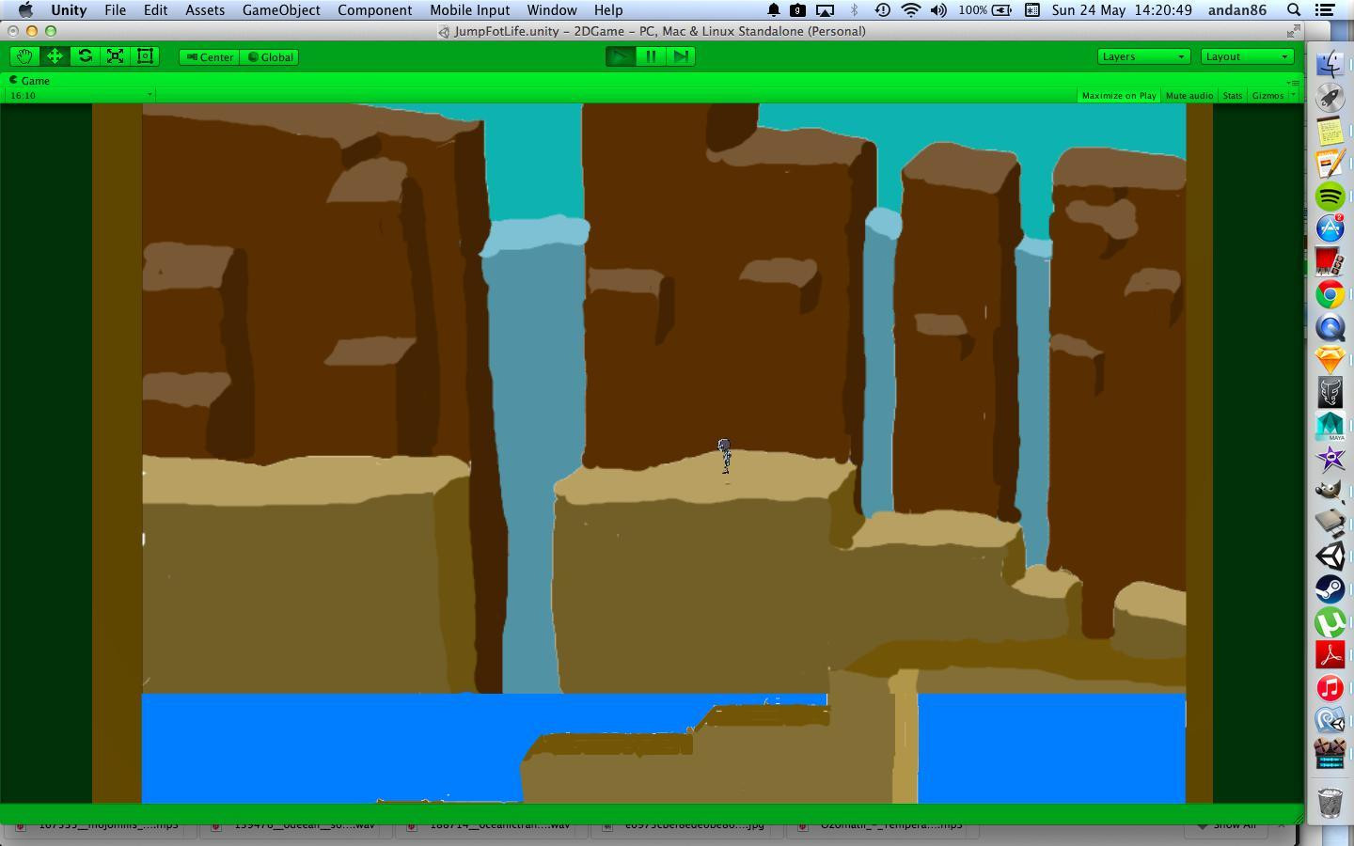
Task: Open the 16:10 aspect ratio dropdown
Action: coord(80,95)
